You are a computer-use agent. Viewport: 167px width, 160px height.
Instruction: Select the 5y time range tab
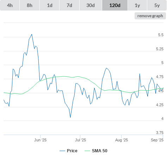[x=157, y=5]
